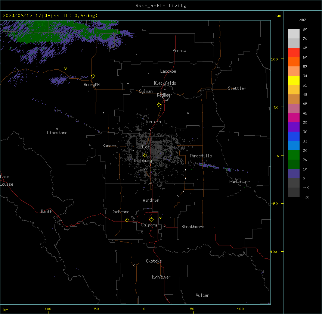Click the RedDeer city label
This screenshot has width=322, height=314.
pyautogui.click(x=164, y=95)
